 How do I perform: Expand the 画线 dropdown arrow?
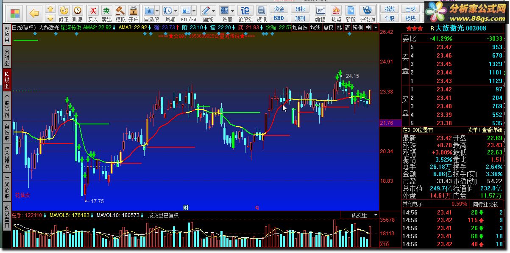(214, 11)
